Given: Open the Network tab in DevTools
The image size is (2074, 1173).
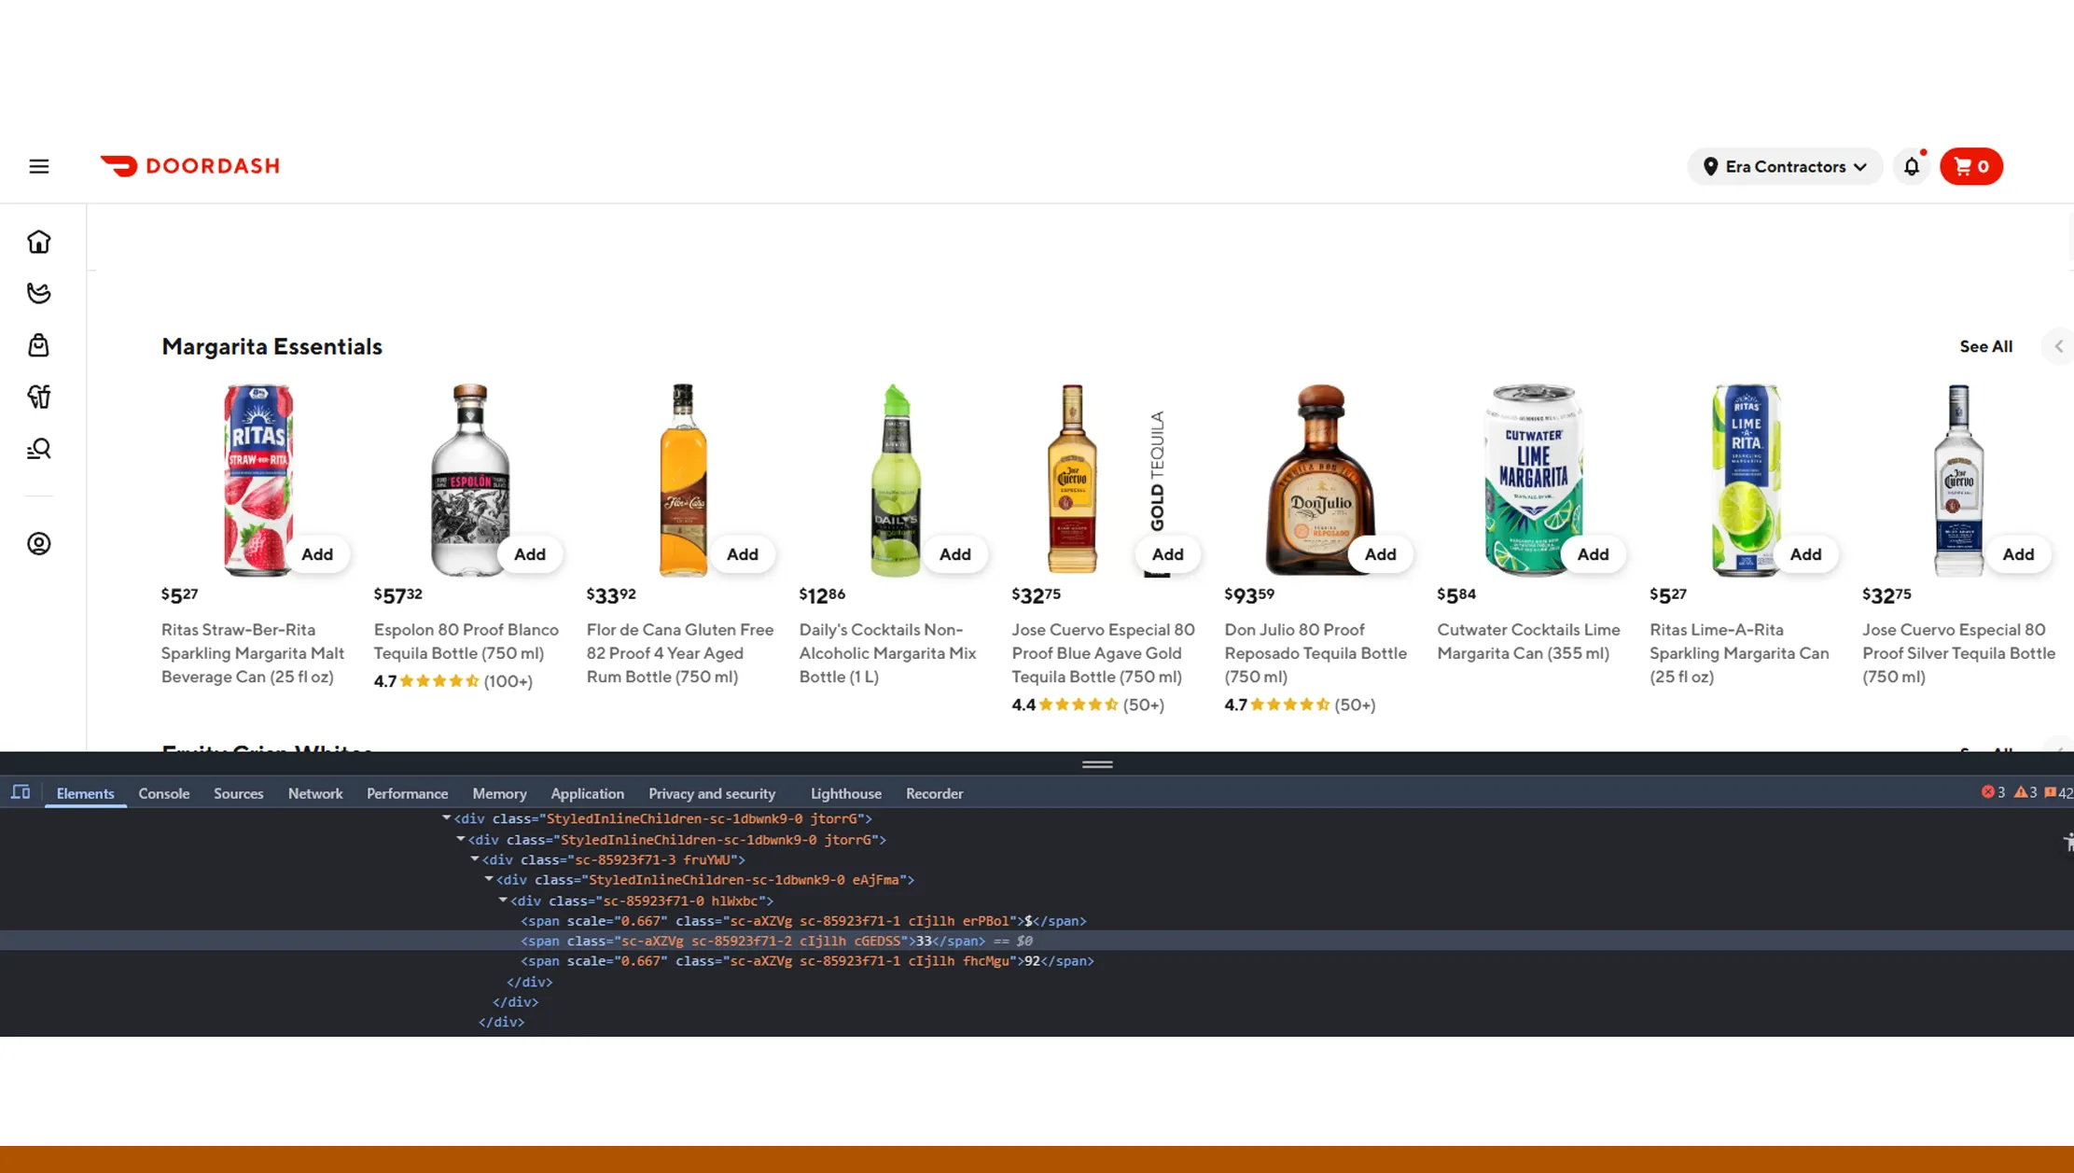Looking at the screenshot, I should (315, 793).
